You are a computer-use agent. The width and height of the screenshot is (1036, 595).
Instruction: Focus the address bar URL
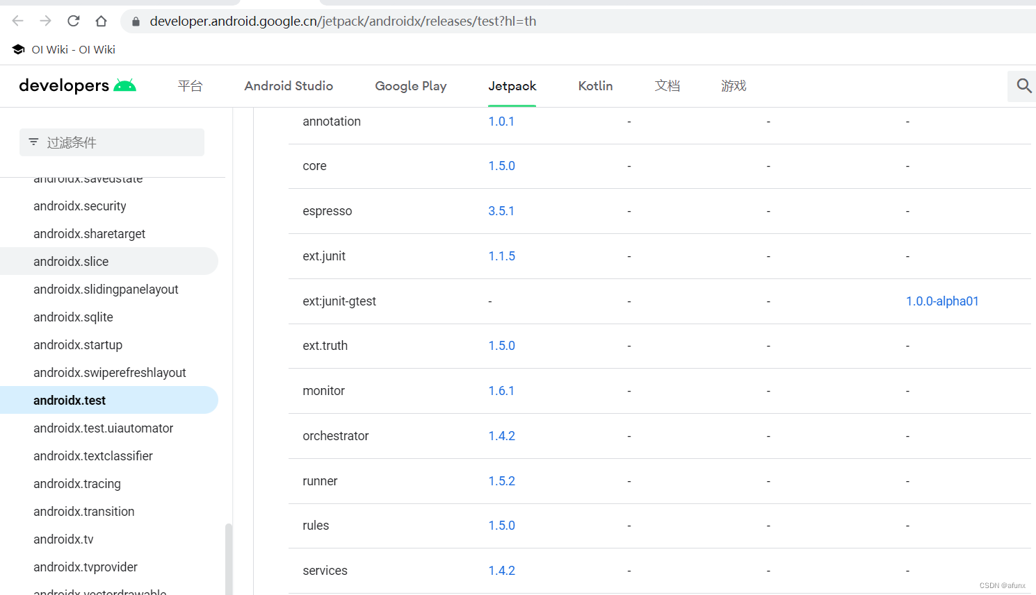click(x=343, y=21)
